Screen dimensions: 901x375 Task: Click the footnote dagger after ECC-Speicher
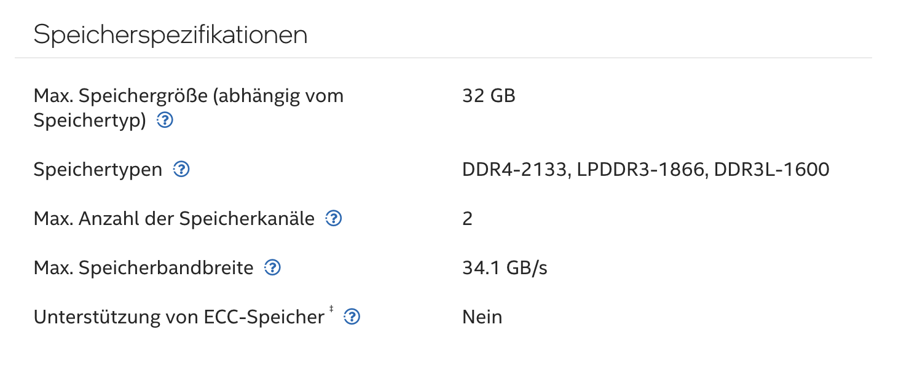pos(332,309)
